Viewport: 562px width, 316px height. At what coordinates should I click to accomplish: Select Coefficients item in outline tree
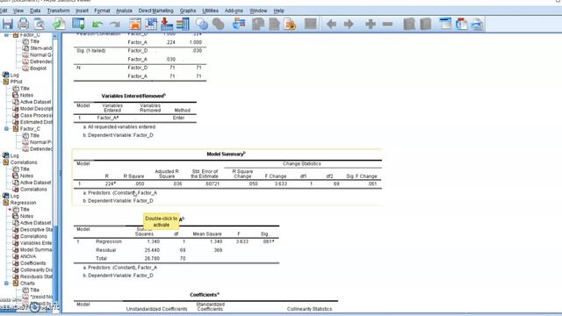[33, 263]
